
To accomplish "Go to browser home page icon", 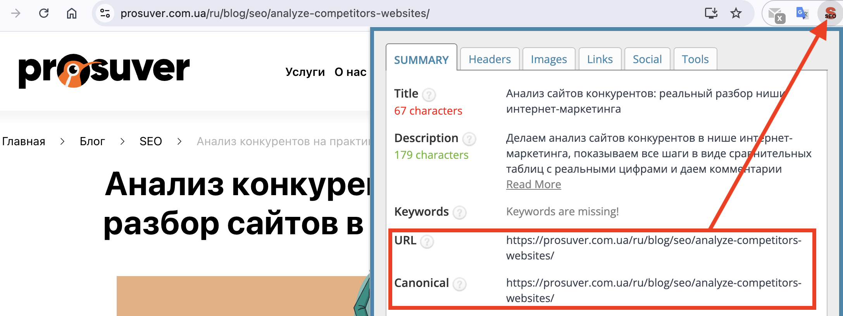I will tap(72, 14).
